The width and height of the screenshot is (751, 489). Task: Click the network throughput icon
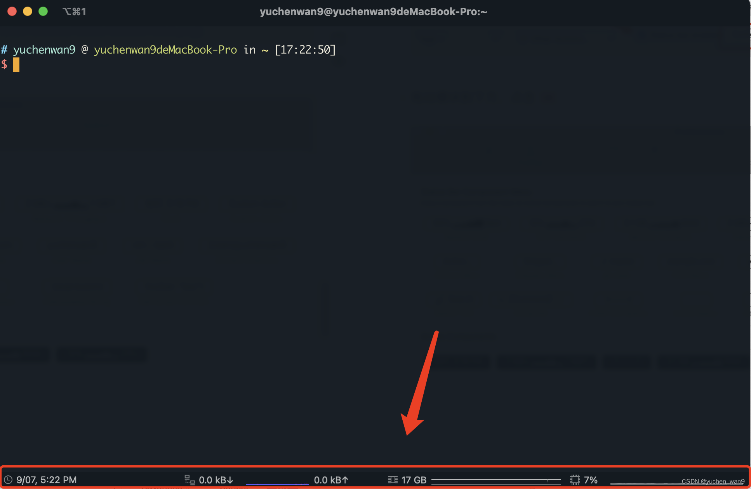[189, 480]
